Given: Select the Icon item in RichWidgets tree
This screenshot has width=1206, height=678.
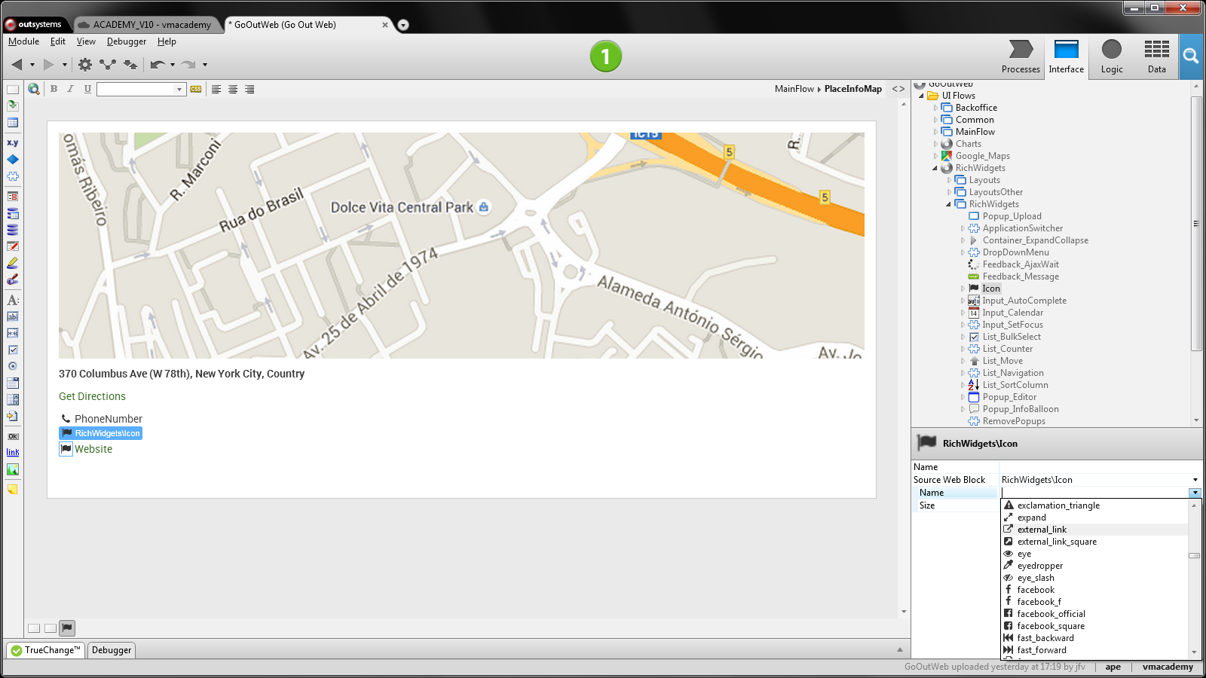Looking at the screenshot, I should (990, 289).
